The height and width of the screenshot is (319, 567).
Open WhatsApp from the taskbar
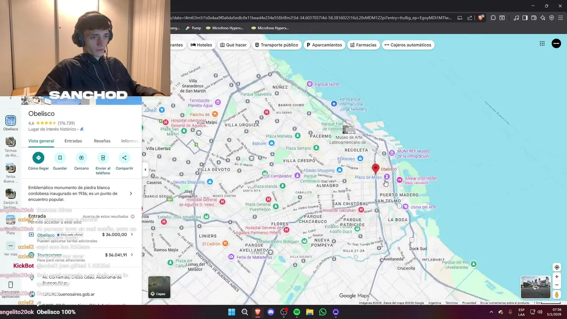pos(323,312)
